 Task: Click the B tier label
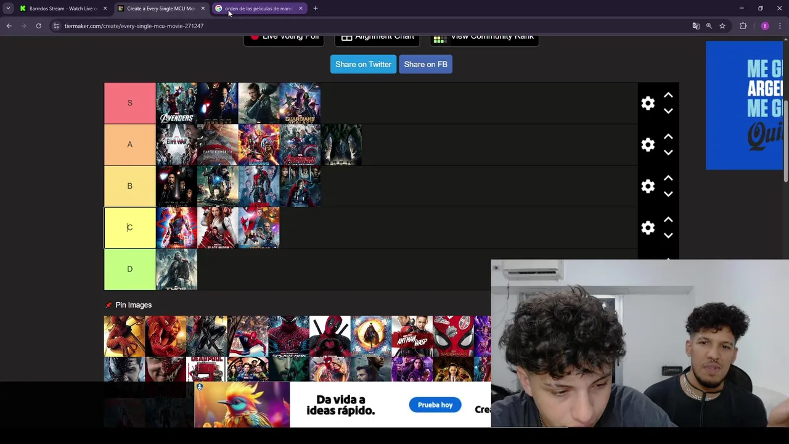[129, 186]
